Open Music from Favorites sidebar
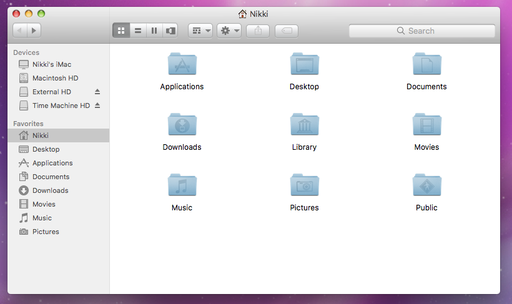The width and height of the screenshot is (512, 304). 59,218
